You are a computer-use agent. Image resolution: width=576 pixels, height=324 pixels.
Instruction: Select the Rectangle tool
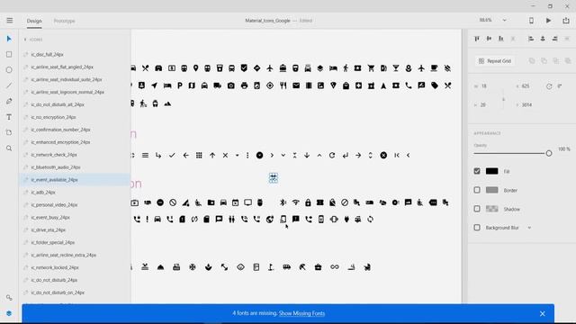pos(9,54)
